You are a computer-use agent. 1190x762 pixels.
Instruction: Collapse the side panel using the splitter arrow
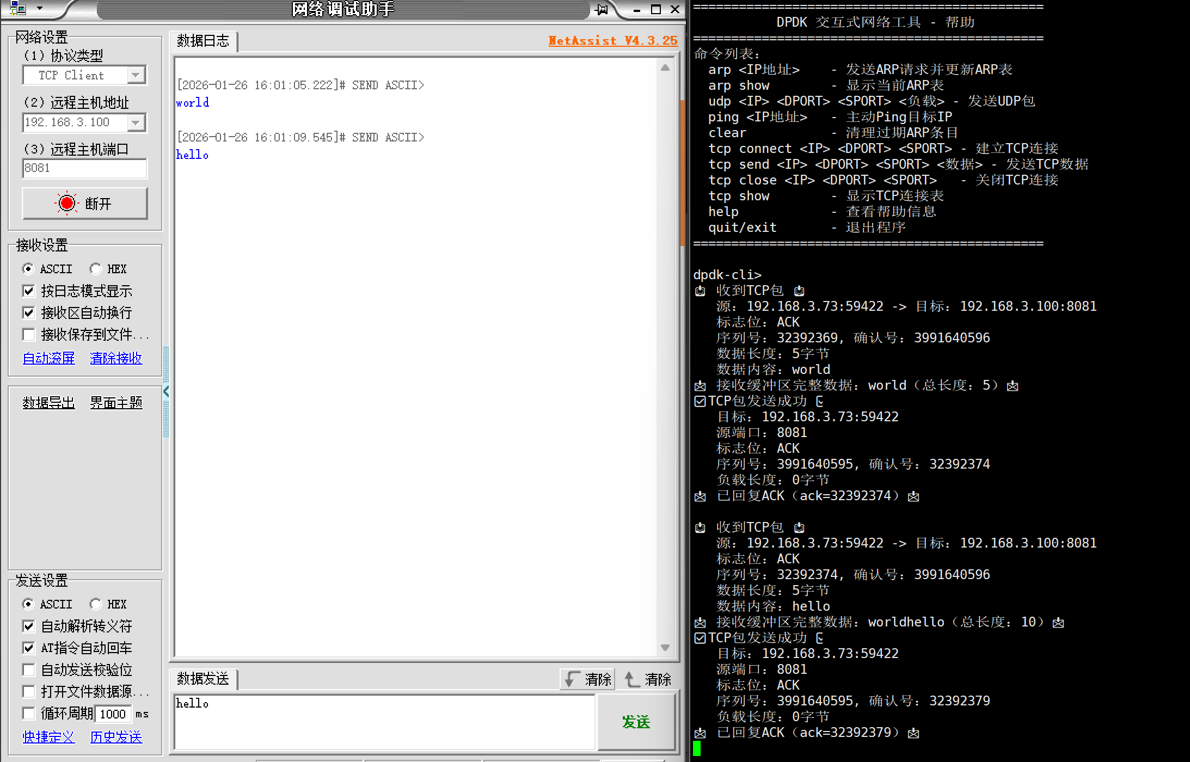click(166, 391)
